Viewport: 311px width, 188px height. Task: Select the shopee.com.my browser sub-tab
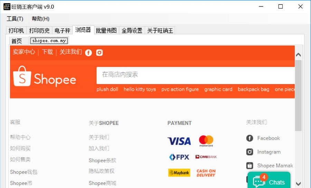coord(49,41)
